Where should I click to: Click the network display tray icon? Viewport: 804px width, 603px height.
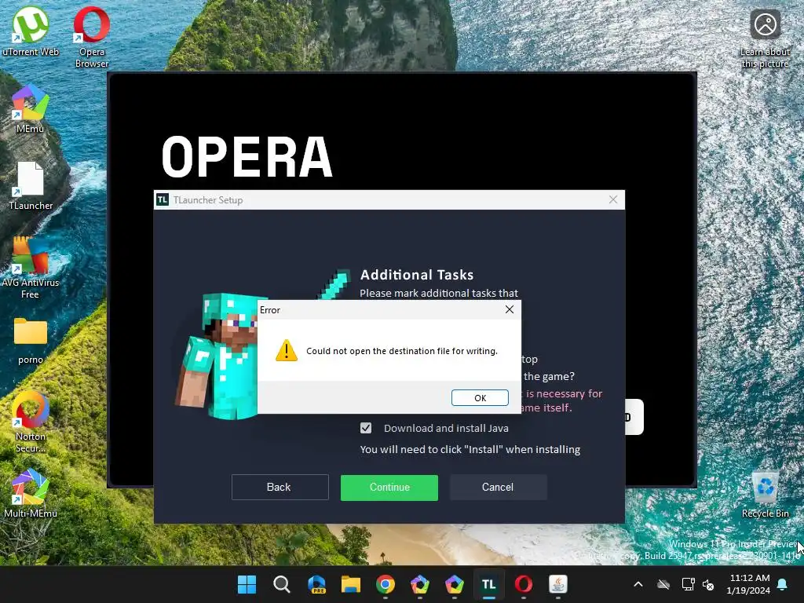[688, 584]
